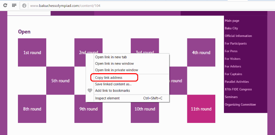Click the Open section heading

pyautogui.click(x=24, y=32)
